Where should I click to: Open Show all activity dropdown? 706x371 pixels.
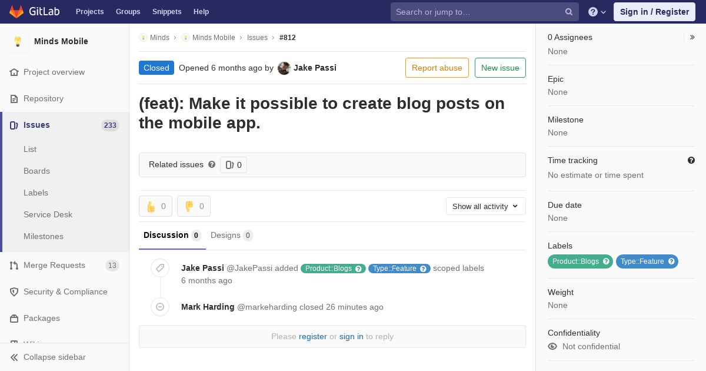click(486, 206)
